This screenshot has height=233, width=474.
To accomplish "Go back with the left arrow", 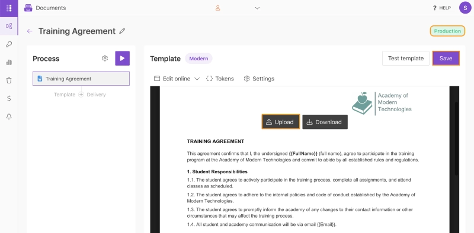I will 29,31.
